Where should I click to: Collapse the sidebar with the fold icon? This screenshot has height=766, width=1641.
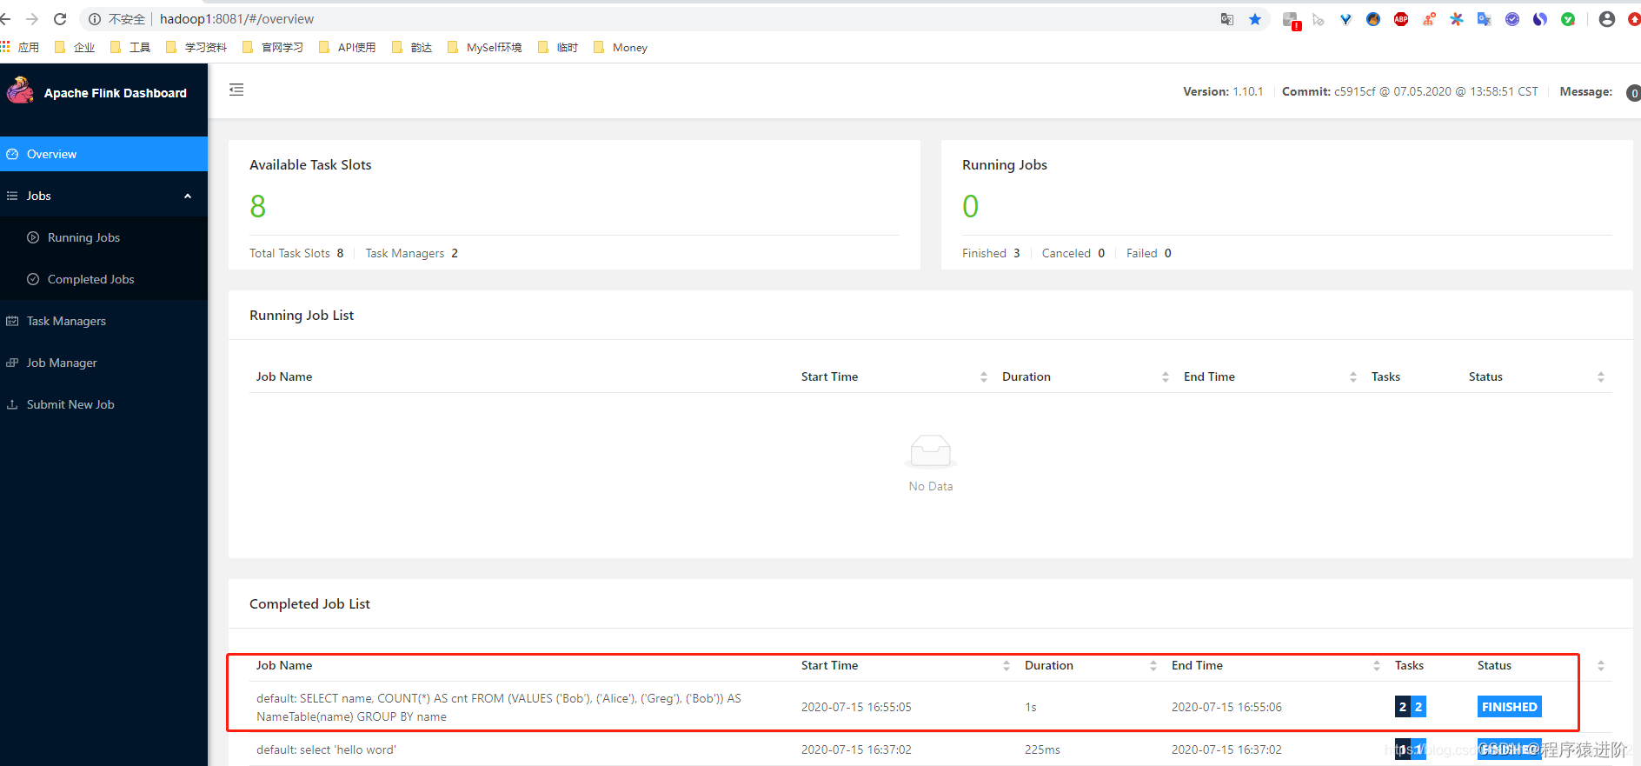click(x=236, y=90)
